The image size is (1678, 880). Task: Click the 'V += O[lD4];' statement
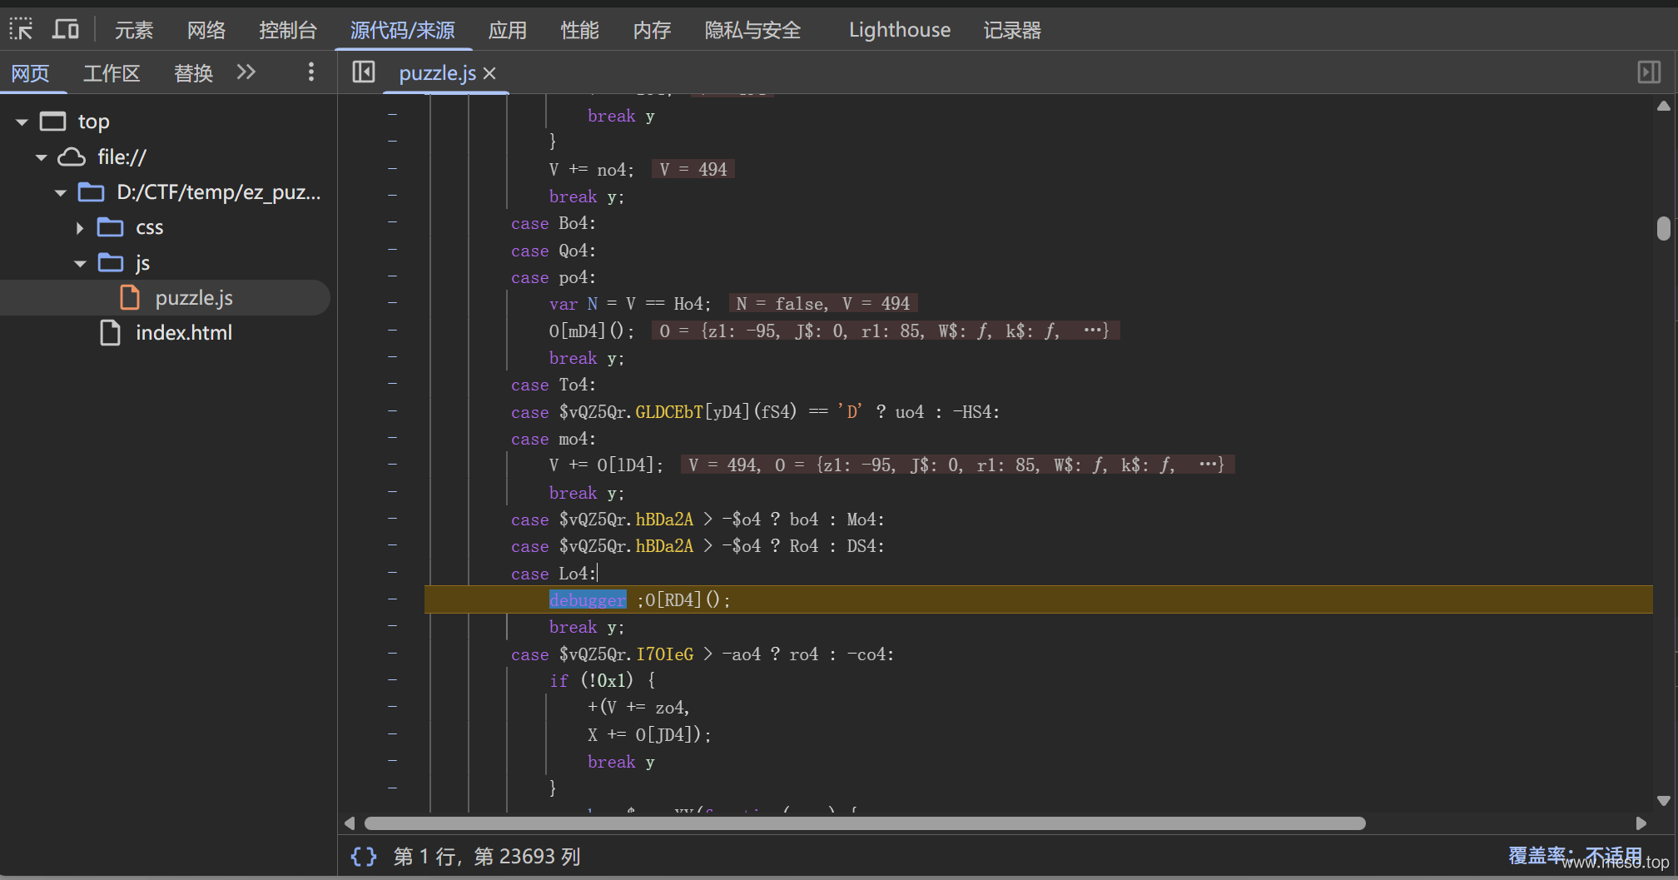pyautogui.click(x=606, y=465)
